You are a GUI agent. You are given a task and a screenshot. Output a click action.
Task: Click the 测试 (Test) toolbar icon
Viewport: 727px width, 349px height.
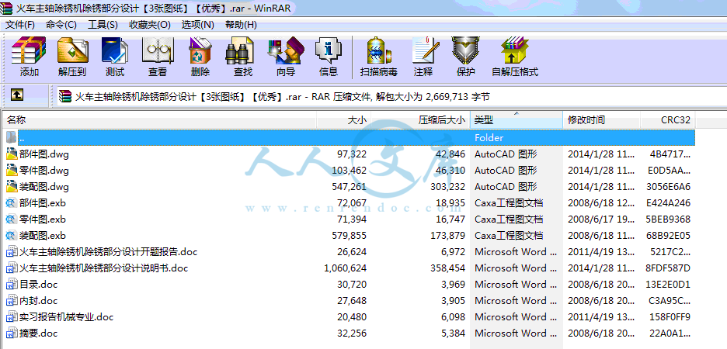pos(114,50)
